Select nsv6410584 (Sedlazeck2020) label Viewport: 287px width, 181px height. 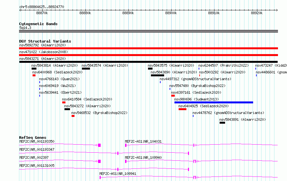(87, 99)
